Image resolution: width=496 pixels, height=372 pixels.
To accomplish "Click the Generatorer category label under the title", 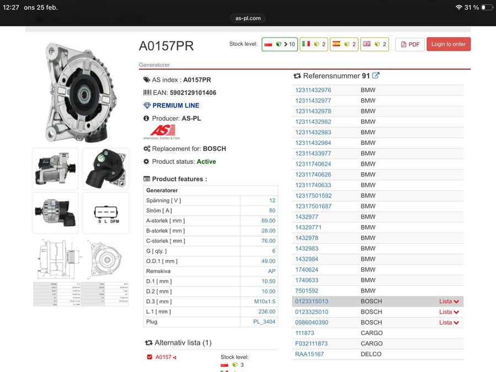I will click(154, 64).
